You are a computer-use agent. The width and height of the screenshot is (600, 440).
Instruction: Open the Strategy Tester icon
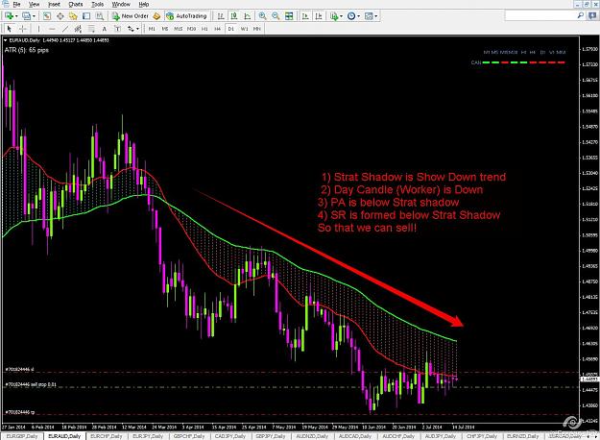(x=100, y=16)
